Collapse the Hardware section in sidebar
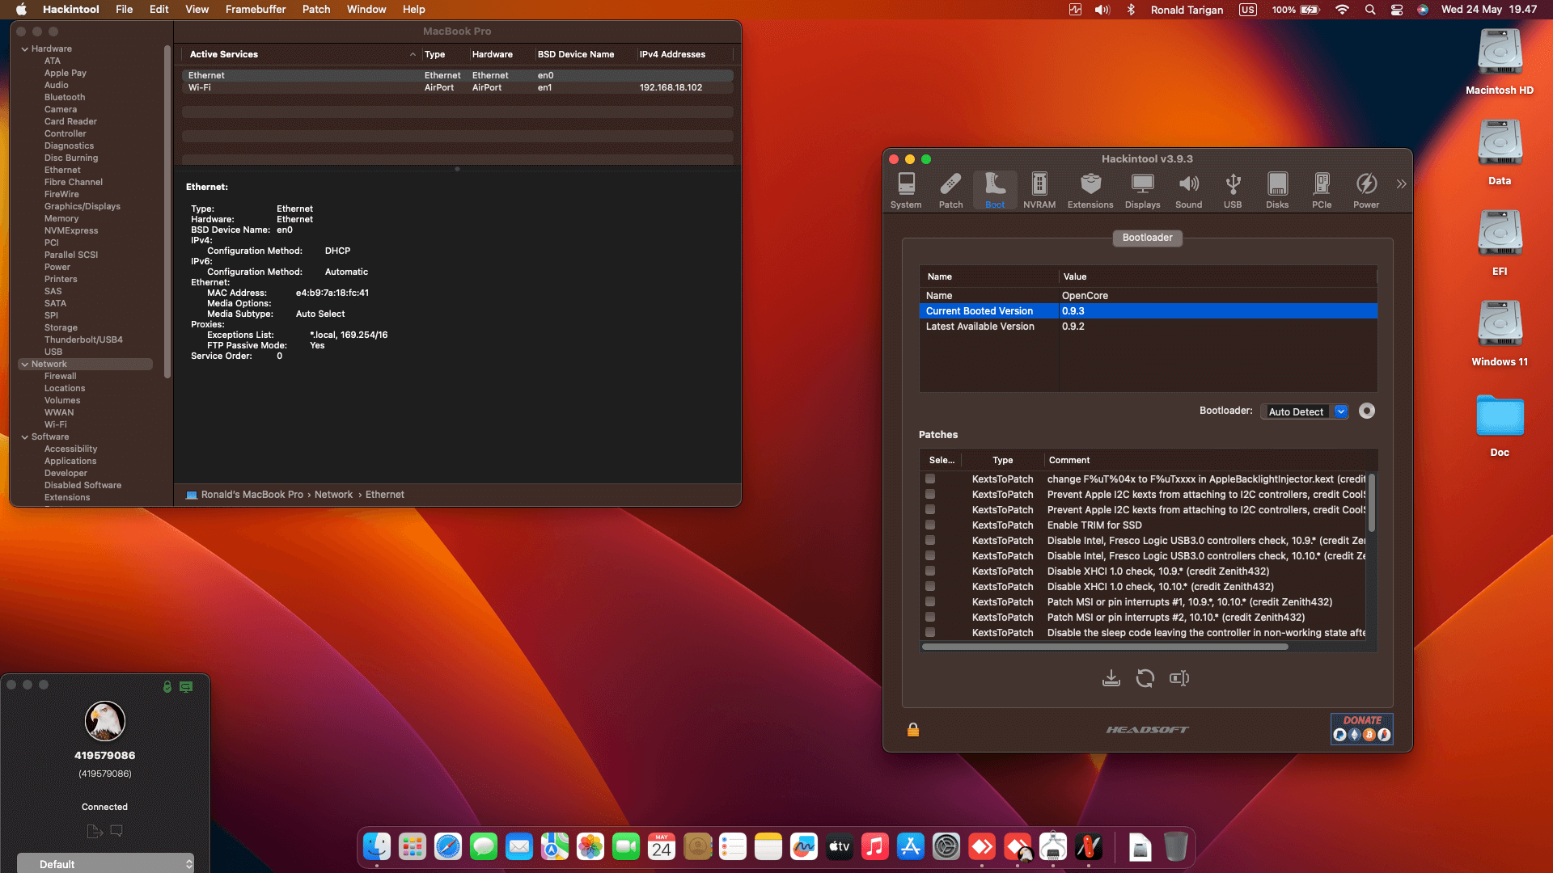Screen dimensions: 1553x873 [25, 49]
